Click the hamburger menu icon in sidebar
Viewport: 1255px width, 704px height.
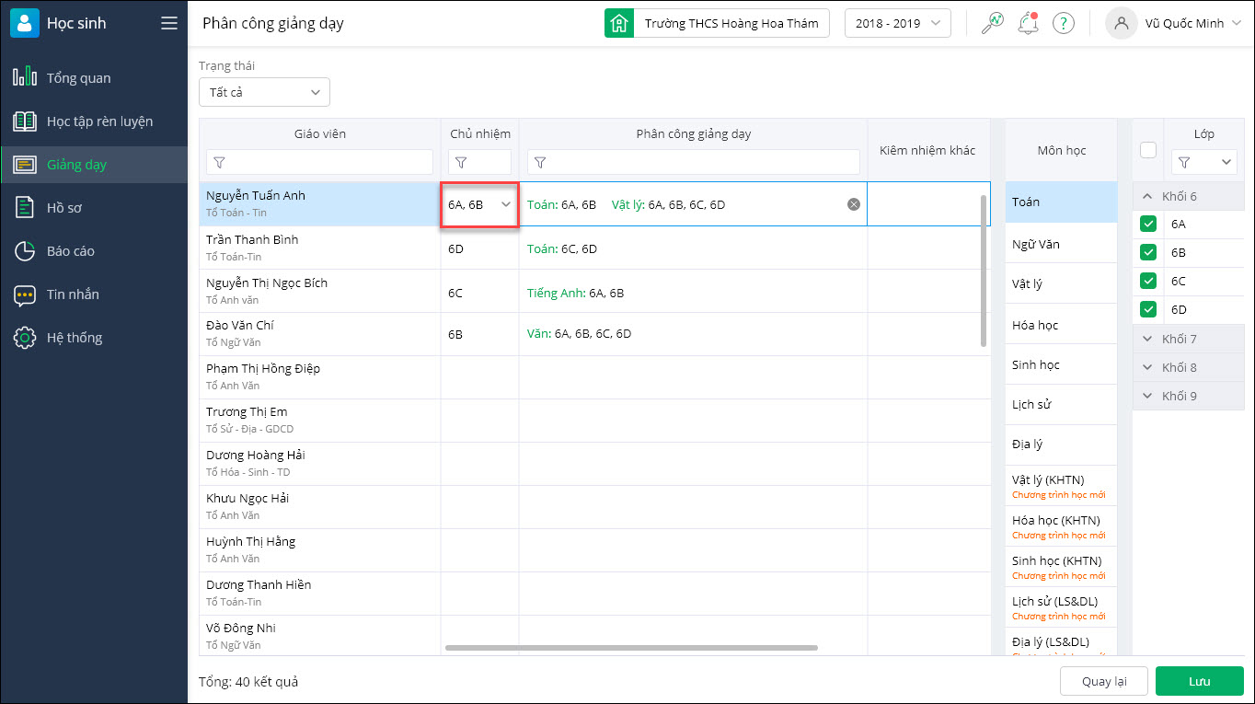click(x=169, y=24)
